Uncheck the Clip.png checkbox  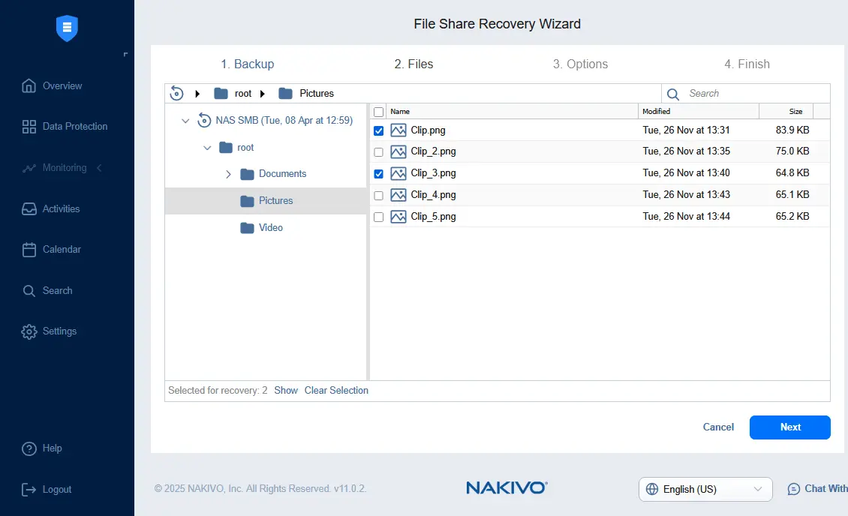tap(378, 130)
